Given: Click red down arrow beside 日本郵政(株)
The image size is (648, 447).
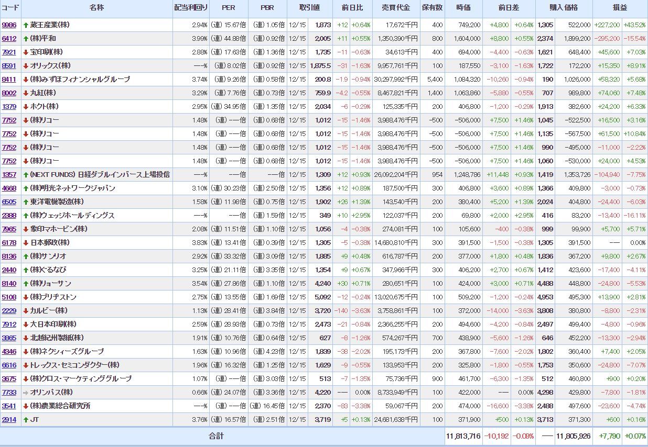Looking at the screenshot, I should pyautogui.click(x=26, y=243).
